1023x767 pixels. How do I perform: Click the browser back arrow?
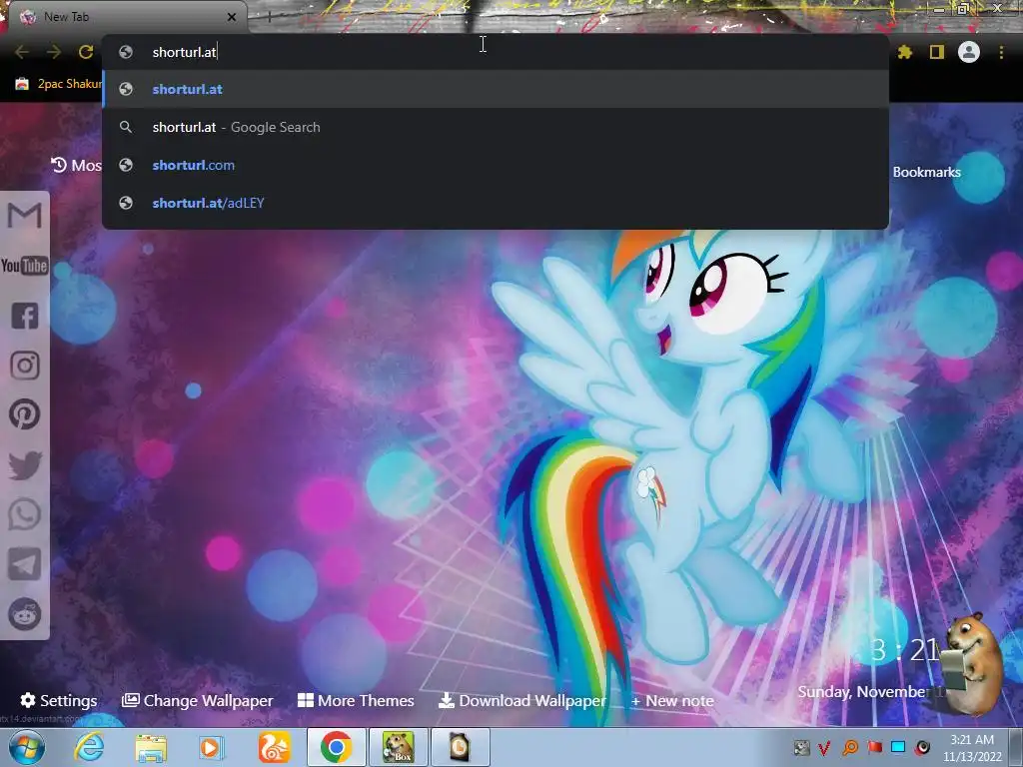pos(22,52)
